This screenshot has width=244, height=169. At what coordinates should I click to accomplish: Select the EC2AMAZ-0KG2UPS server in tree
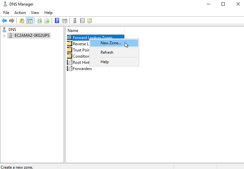(32, 35)
